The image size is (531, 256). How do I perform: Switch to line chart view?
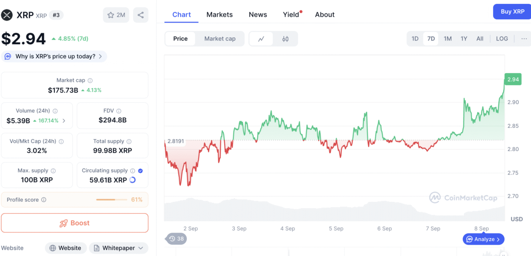coord(261,39)
